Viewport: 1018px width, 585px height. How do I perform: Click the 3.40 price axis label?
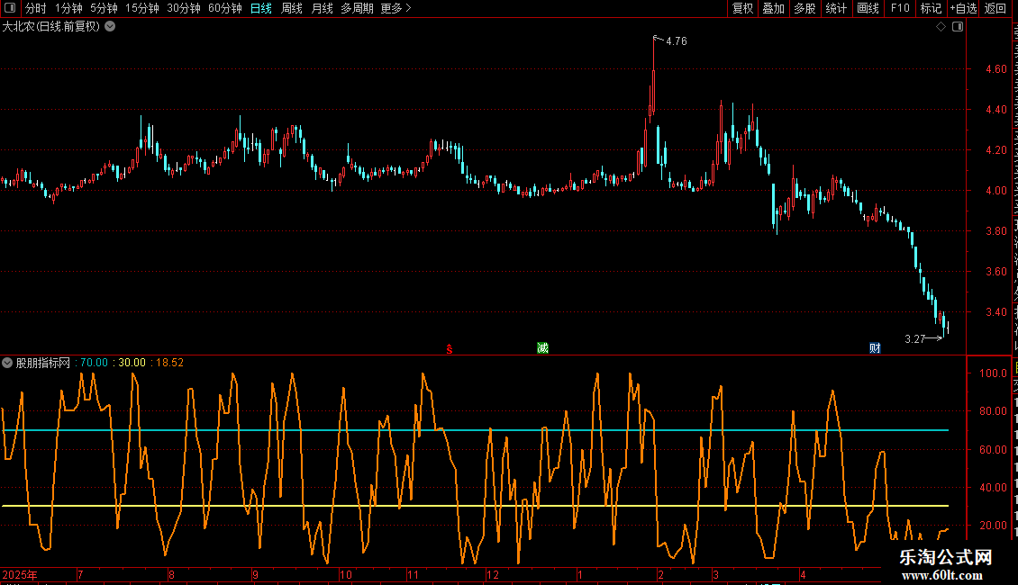click(995, 312)
